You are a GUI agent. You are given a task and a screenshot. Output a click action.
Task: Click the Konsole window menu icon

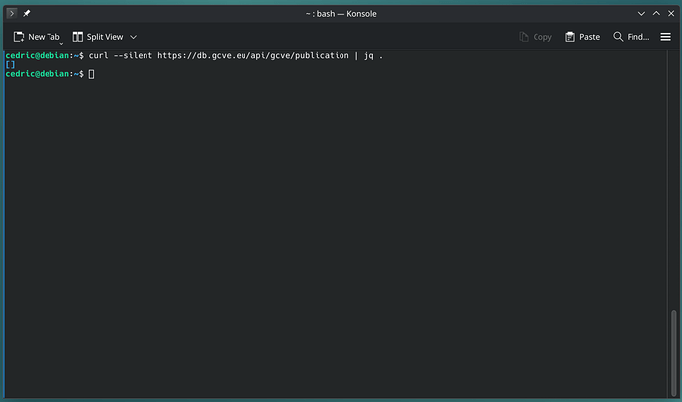point(12,13)
